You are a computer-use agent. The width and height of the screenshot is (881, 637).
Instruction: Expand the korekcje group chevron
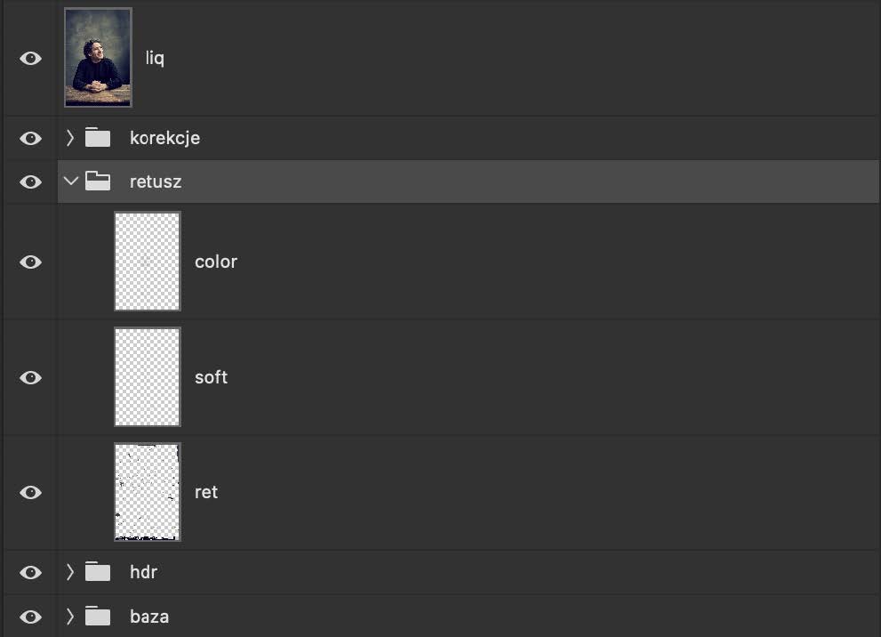70,138
